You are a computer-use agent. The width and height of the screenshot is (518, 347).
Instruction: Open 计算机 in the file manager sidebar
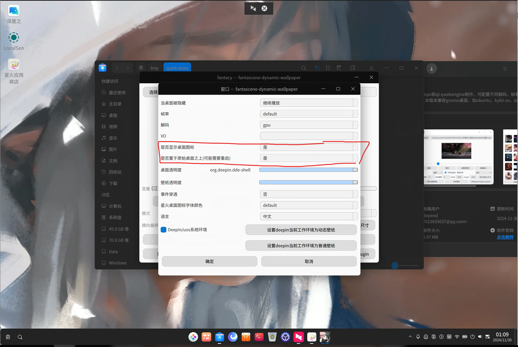tap(115, 206)
